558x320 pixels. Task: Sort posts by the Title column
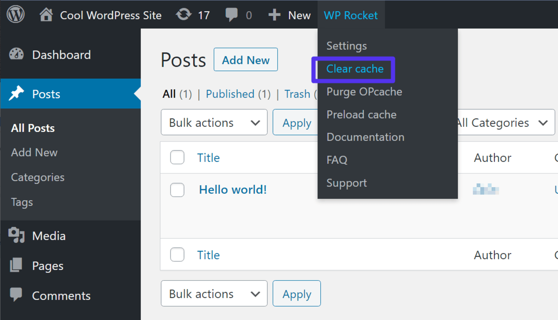click(x=208, y=157)
